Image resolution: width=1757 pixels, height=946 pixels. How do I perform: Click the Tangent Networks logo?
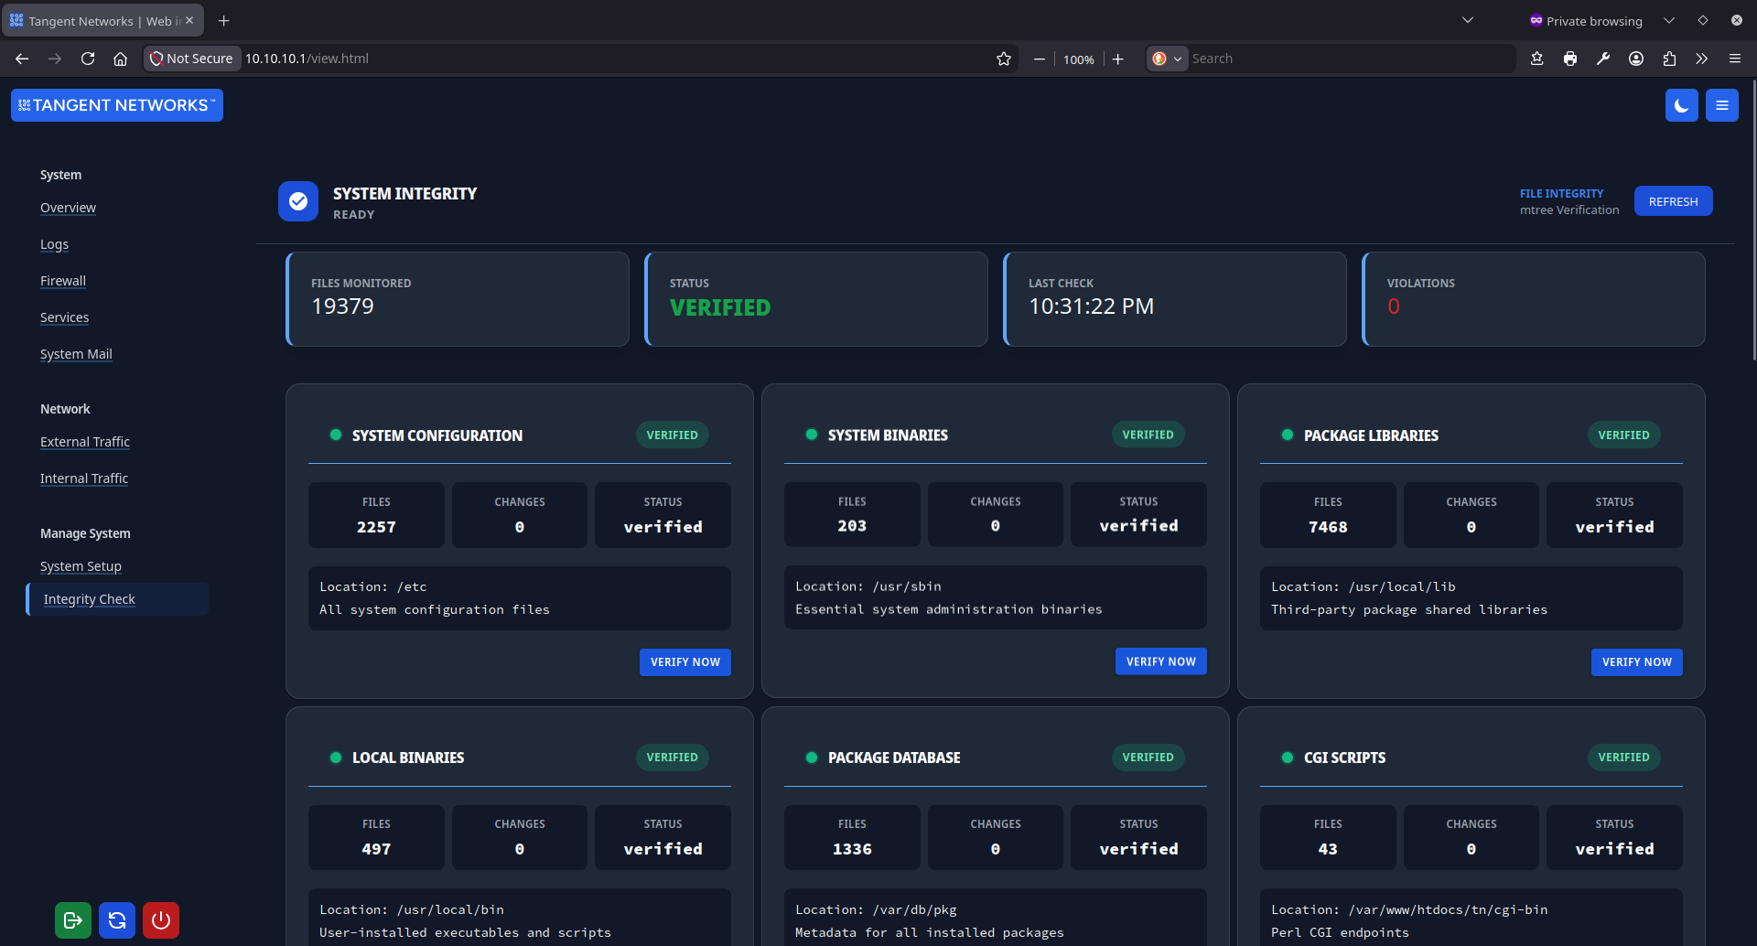116,104
